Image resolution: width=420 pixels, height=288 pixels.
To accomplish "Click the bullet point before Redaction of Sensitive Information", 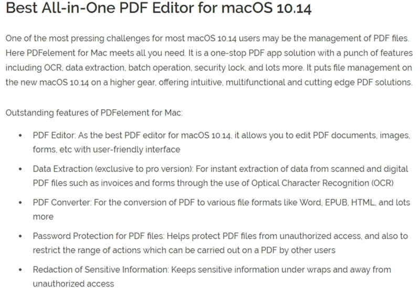I will click(20, 270).
